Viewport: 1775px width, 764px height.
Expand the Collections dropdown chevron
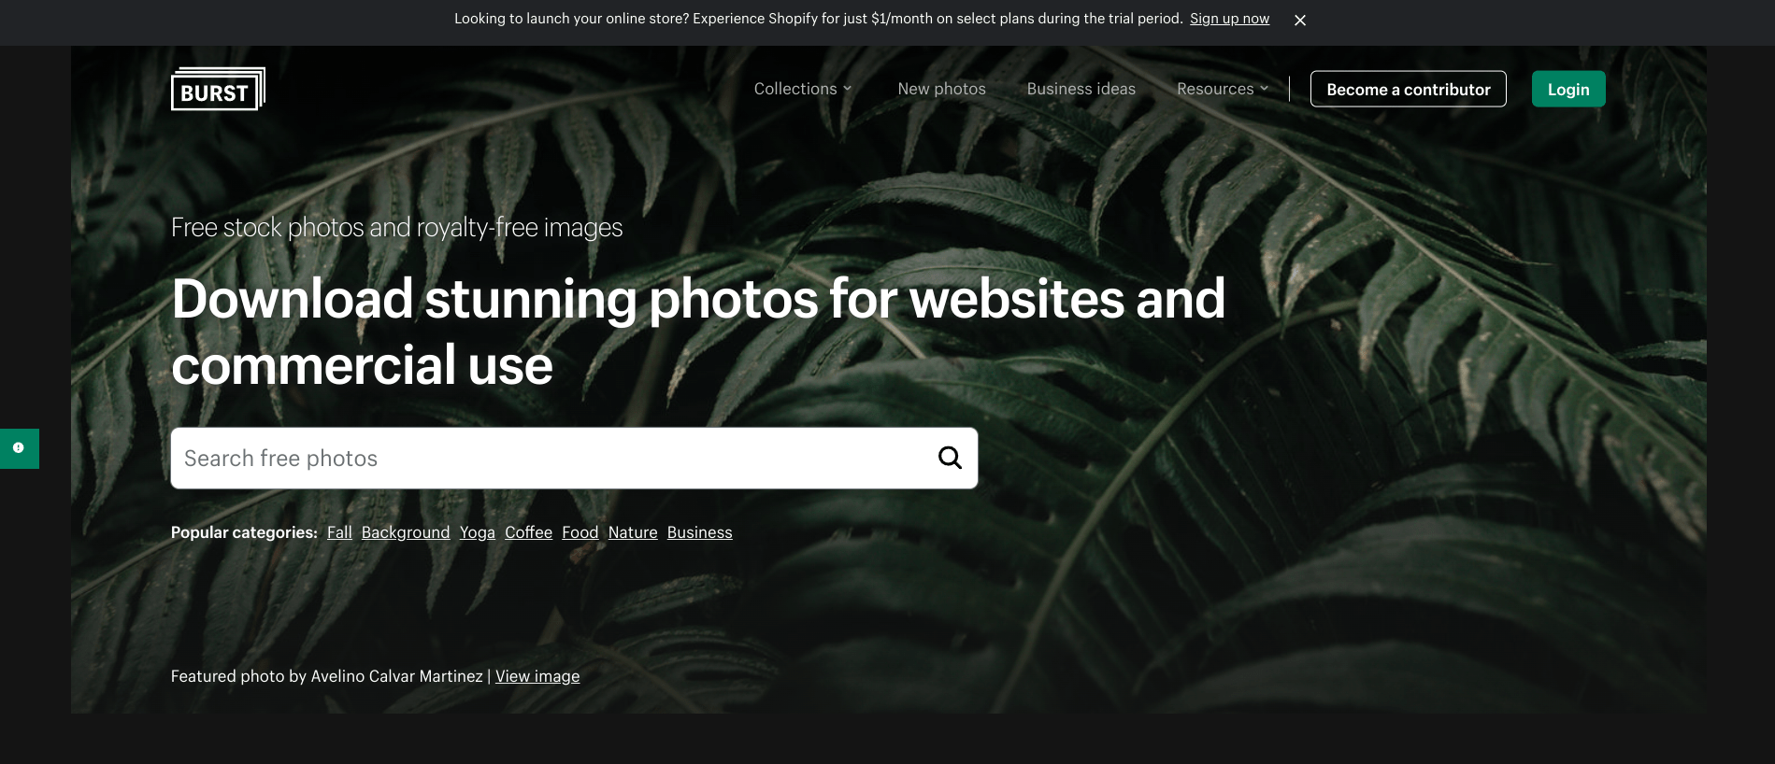[847, 89]
